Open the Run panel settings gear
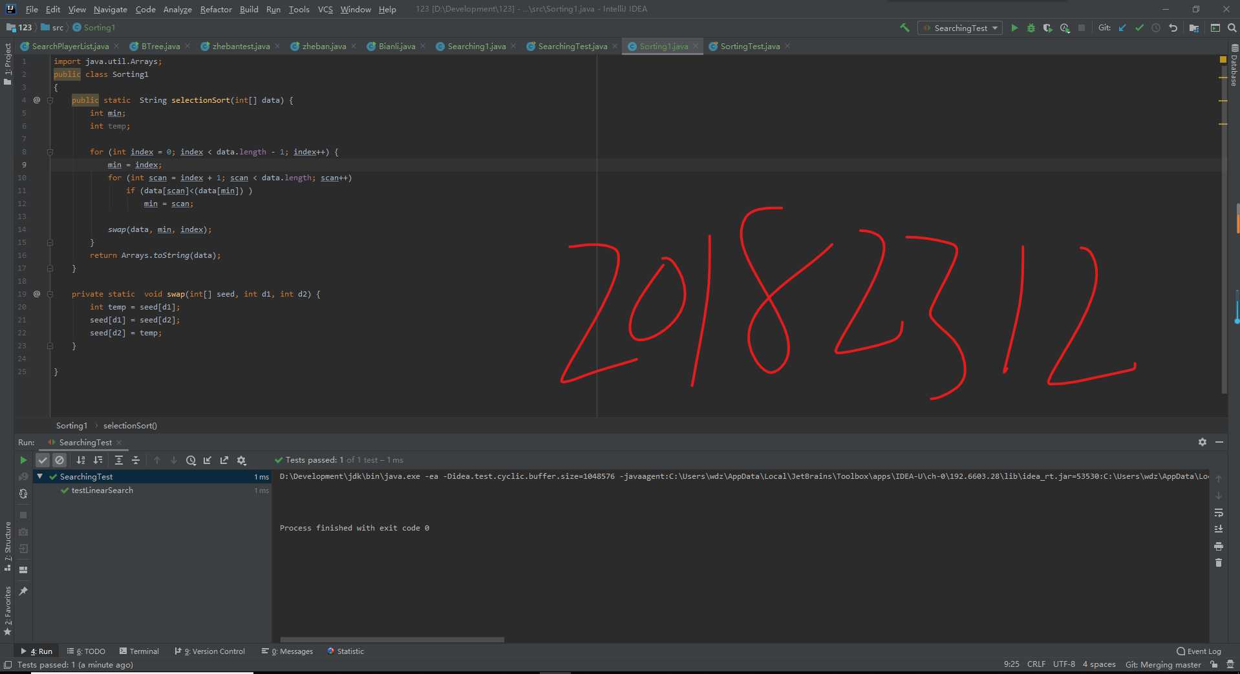 1203,442
